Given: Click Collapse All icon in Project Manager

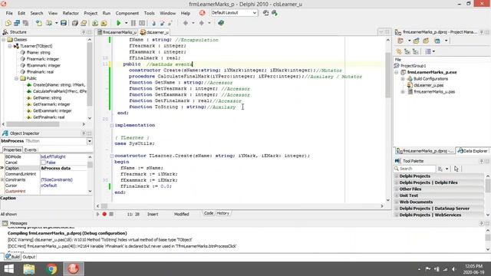Looking at the screenshot, I should pyautogui.click(x=416, y=51).
